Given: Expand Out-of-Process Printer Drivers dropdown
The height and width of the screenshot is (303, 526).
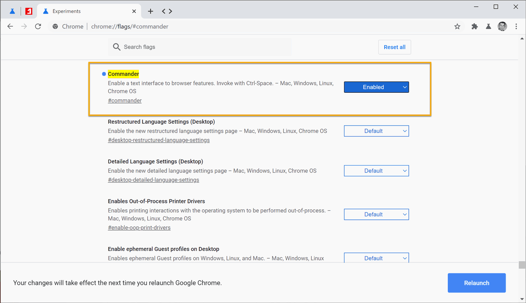Looking at the screenshot, I should point(376,214).
